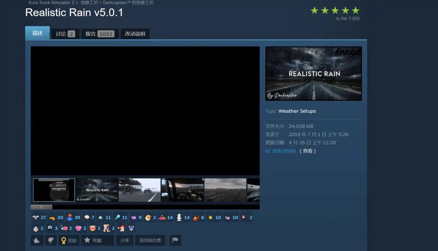The width and height of the screenshot is (438, 251).
Task: Select the 描述 description tab
Action: pyautogui.click(x=37, y=33)
